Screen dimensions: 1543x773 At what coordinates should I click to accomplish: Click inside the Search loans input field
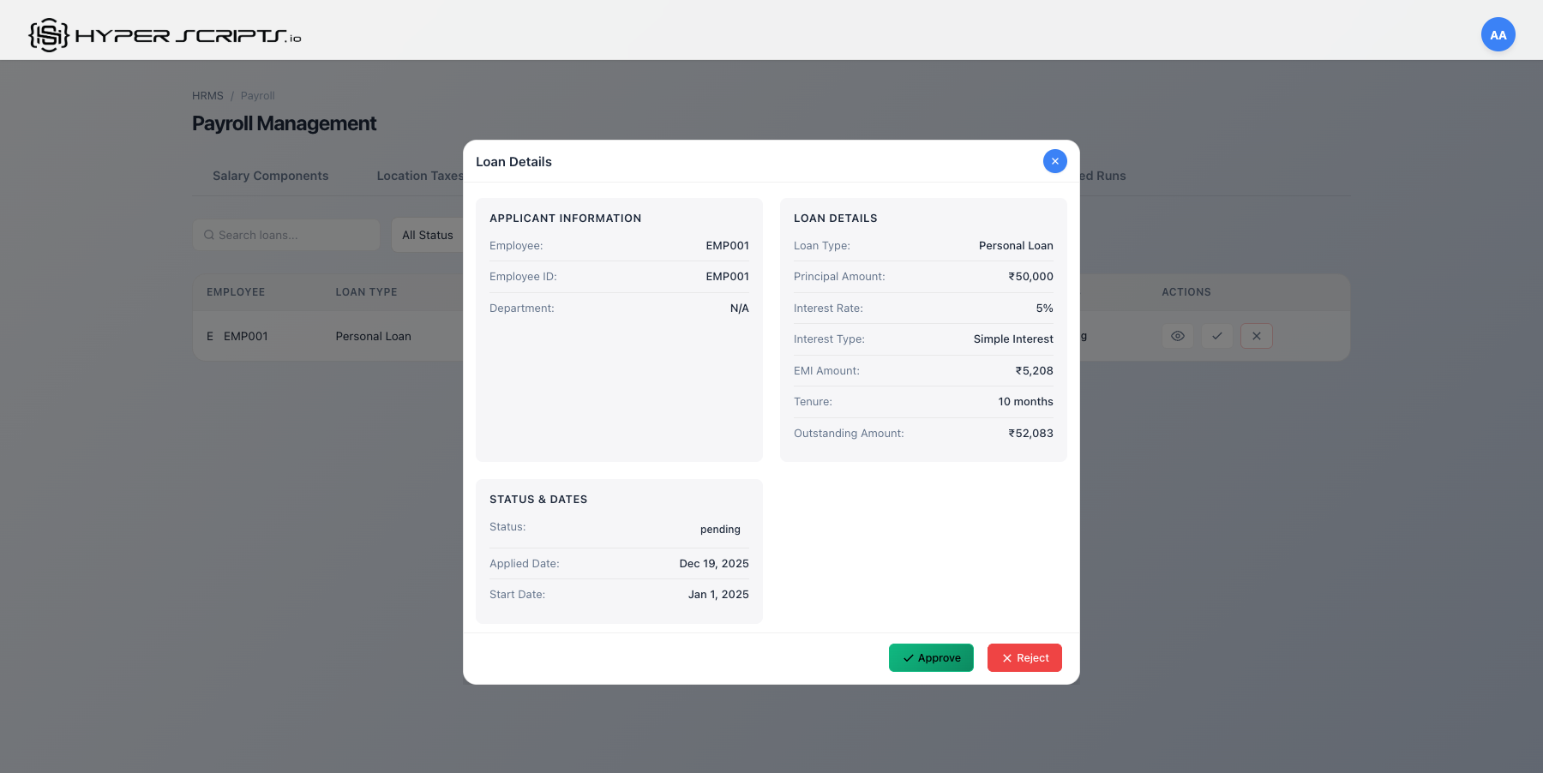click(x=285, y=234)
